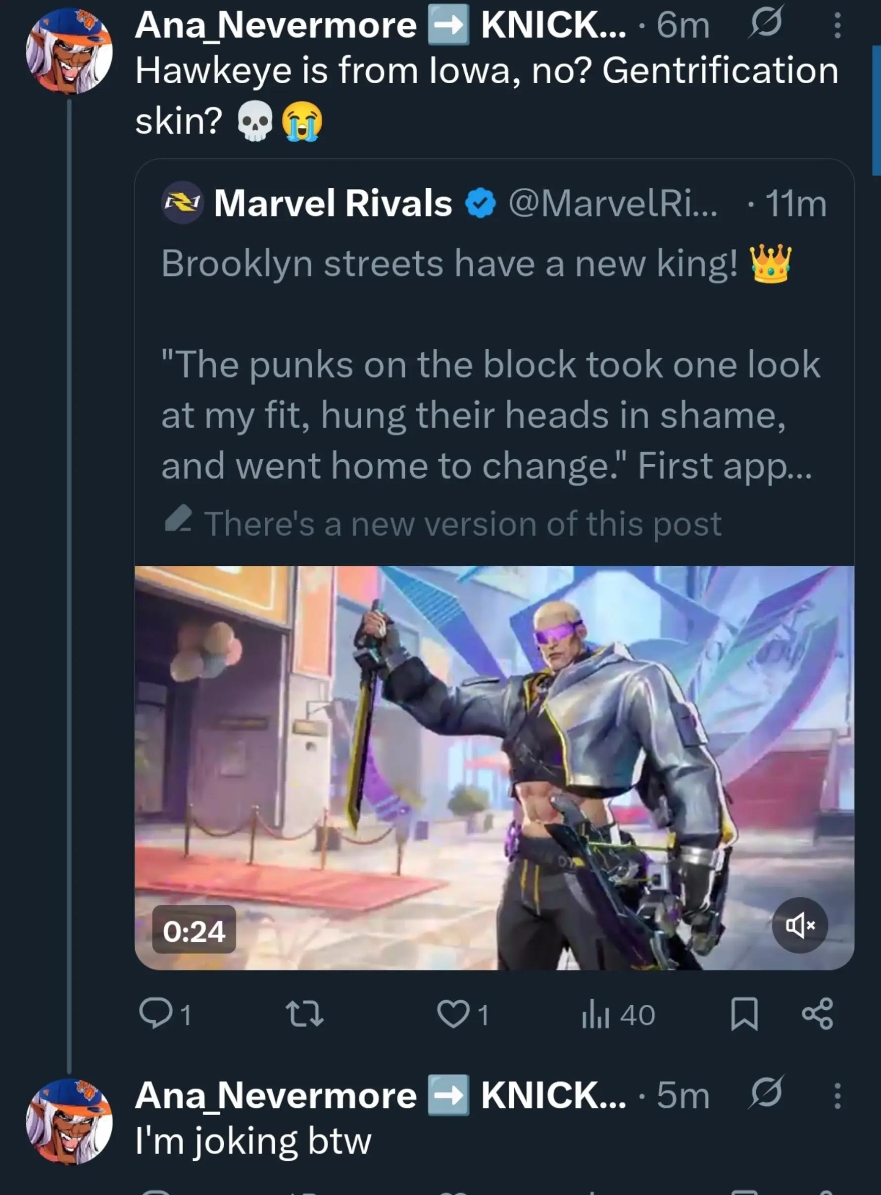Tap the Grok slashed-circle icon on the 6m post
The height and width of the screenshot is (1195, 881).
[x=765, y=23]
